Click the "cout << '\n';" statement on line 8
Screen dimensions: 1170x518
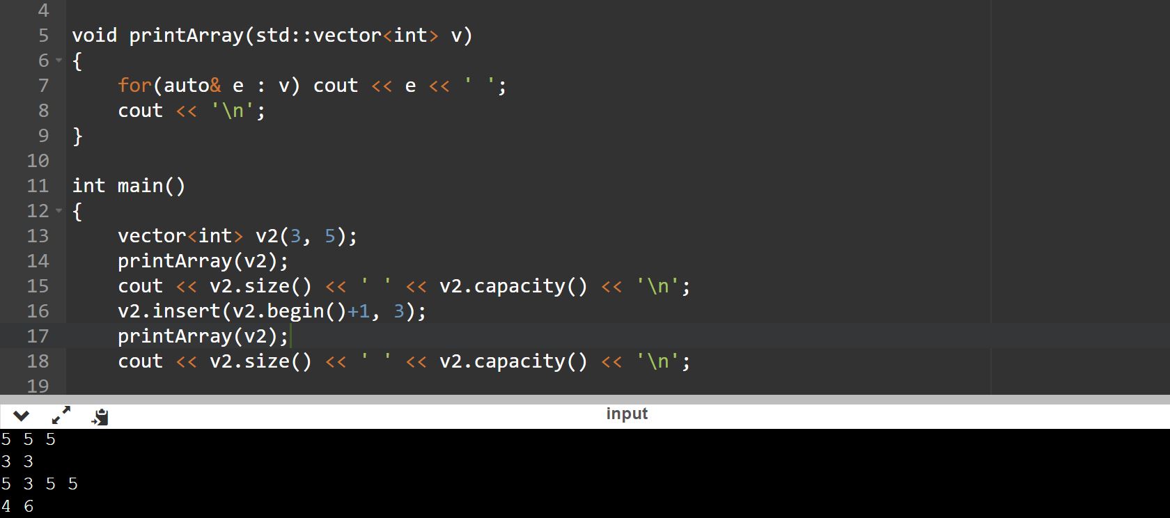tap(192, 111)
